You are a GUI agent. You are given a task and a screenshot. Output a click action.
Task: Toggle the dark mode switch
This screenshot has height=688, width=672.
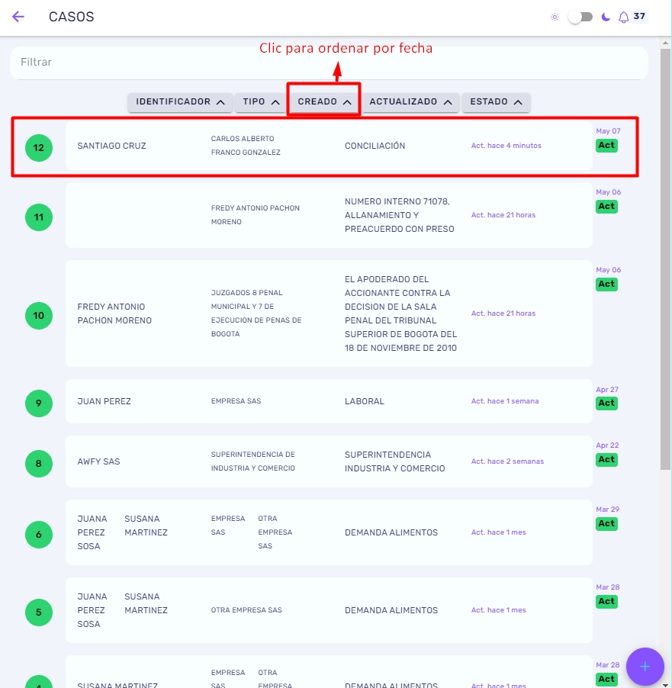click(580, 17)
